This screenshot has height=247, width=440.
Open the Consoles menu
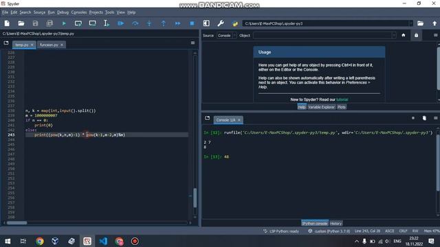point(79,12)
